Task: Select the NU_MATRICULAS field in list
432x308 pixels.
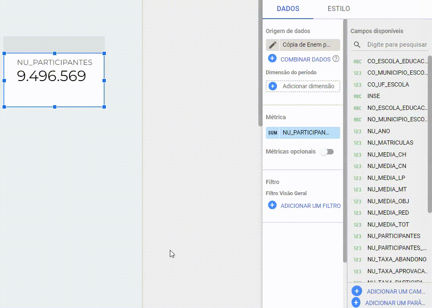Action: [390, 143]
